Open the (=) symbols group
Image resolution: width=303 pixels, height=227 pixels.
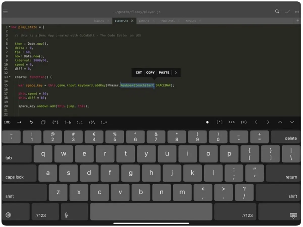click(244, 122)
